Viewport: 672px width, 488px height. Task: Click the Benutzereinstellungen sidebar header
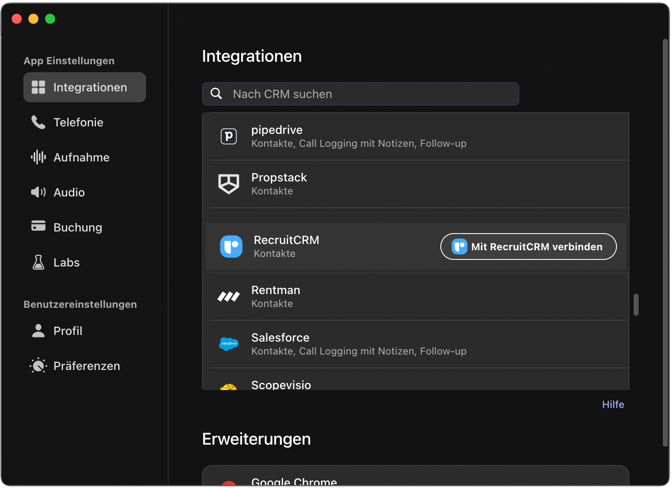80,304
